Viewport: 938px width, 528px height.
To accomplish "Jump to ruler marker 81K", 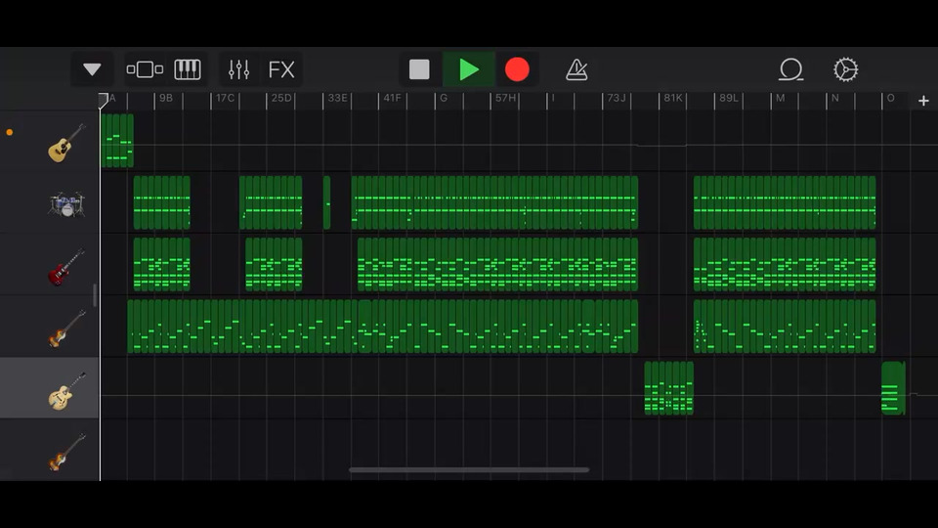I will [x=673, y=98].
